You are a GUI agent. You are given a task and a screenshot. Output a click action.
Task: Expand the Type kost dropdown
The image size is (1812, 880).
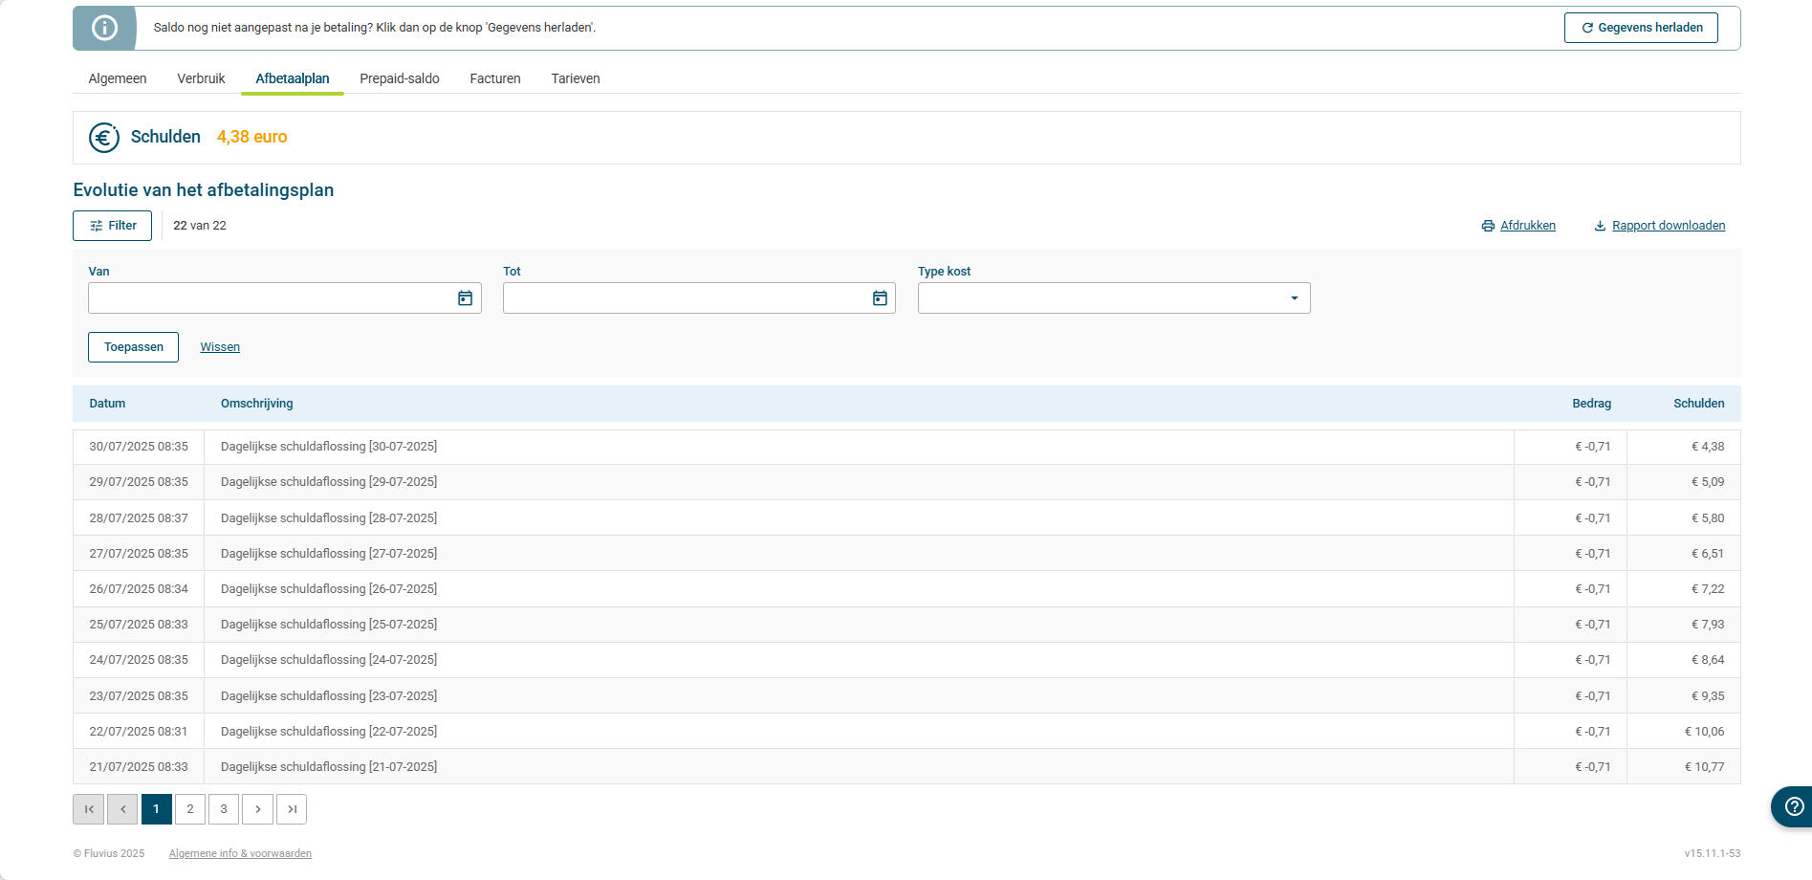(1294, 298)
